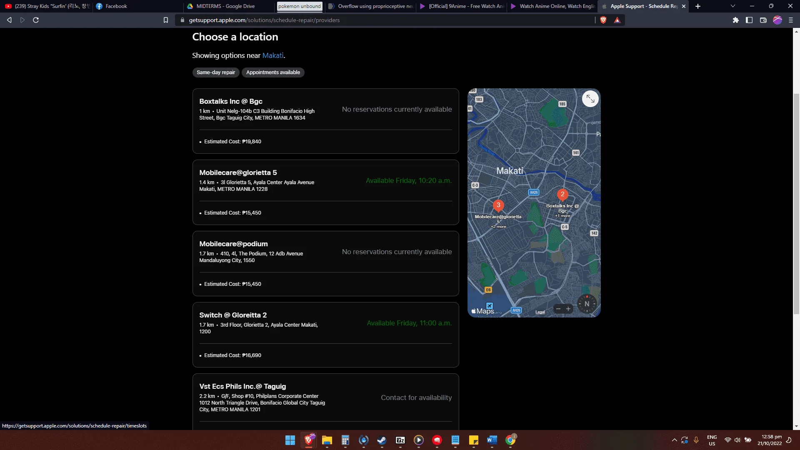
Task: Open Sticky Notes from the taskbar
Action: [474, 440]
